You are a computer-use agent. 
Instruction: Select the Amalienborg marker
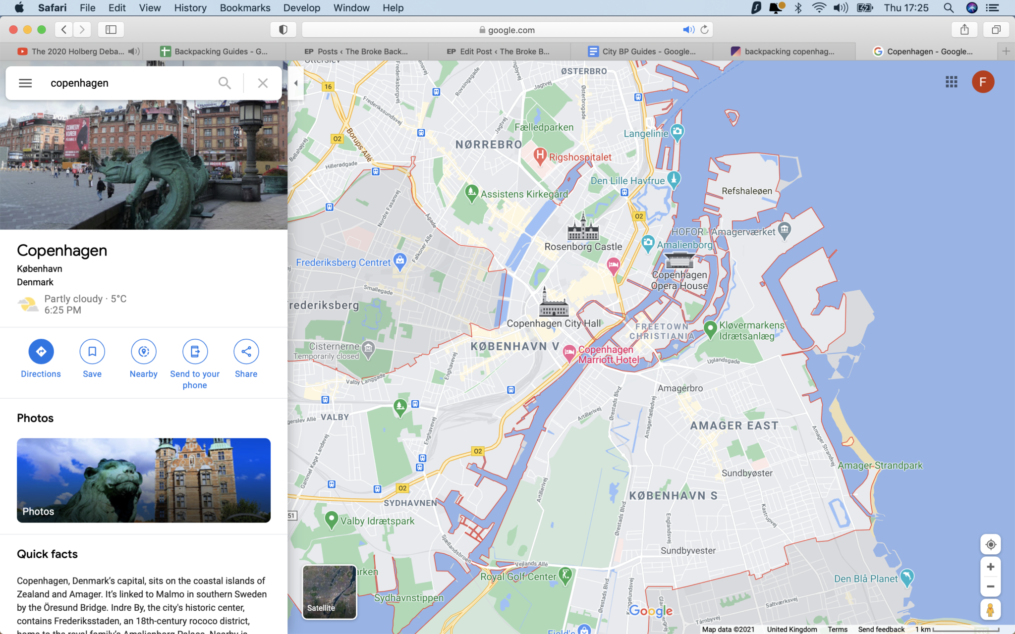pyautogui.click(x=648, y=244)
